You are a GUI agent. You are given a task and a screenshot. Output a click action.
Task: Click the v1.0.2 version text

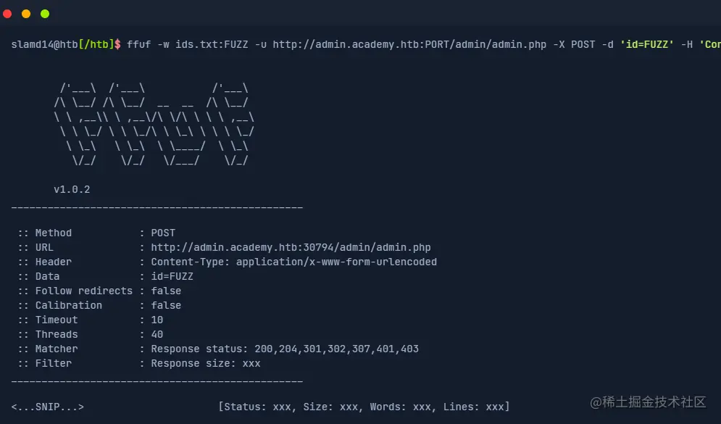[x=72, y=190]
